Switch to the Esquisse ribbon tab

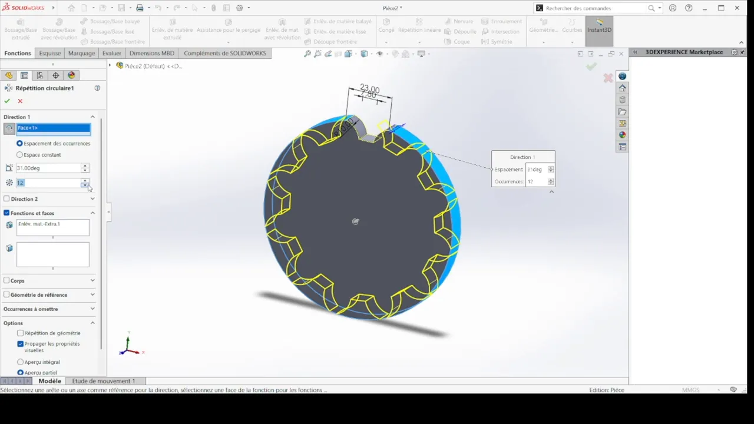tap(49, 53)
